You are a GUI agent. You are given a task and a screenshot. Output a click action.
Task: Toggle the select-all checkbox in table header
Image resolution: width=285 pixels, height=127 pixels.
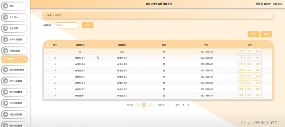click(x=48, y=45)
